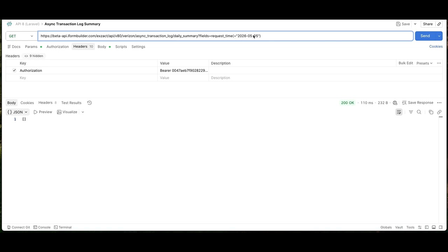Viewport: 448px width, 252px height.
Task: Toggle word wrap in response viewer
Action: (399, 112)
